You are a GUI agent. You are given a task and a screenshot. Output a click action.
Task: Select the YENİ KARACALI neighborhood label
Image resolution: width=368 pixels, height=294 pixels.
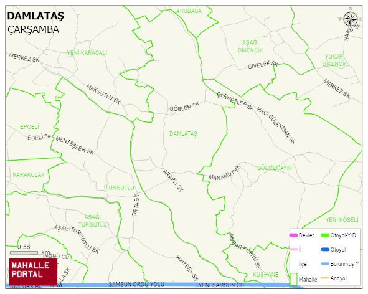(87, 53)
